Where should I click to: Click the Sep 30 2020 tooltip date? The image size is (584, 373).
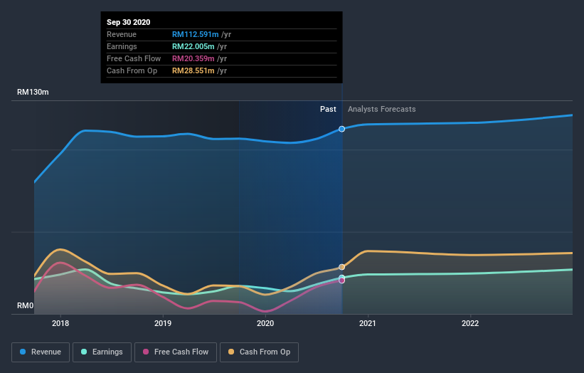click(x=129, y=22)
